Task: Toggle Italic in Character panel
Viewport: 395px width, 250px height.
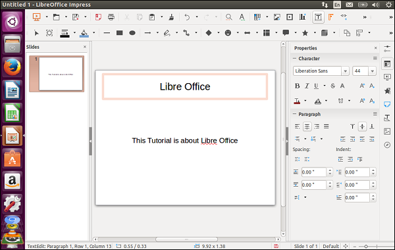Action: pyautogui.click(x=307, y=86)
